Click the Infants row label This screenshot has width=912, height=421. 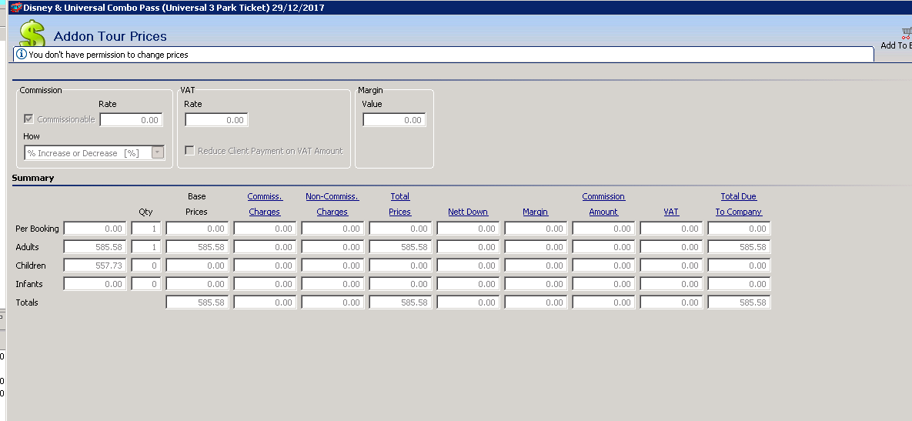click(29, 284)
